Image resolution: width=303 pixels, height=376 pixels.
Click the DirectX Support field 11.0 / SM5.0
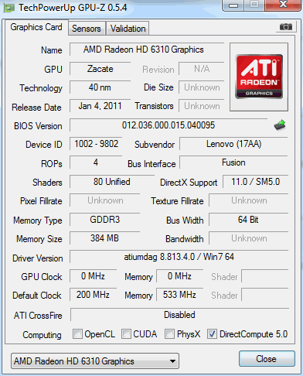click(255, 182)
